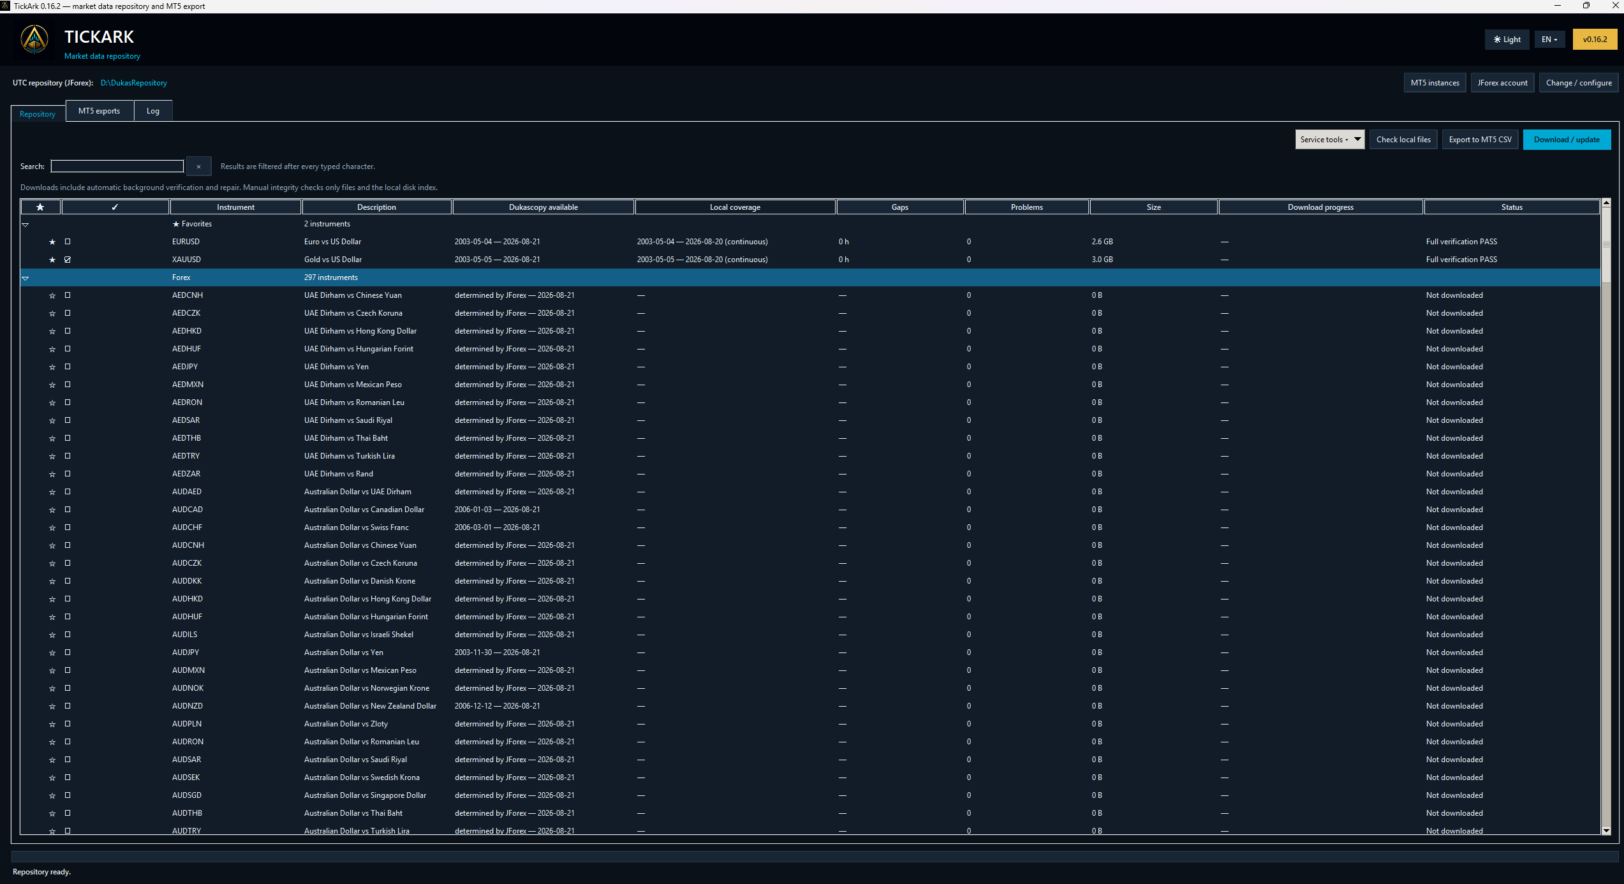Image resolution: width=1624 pixels, height=884 pixels.
Task: Unfavorite EURUSD via its star icon
Action: tap(52, 242)
